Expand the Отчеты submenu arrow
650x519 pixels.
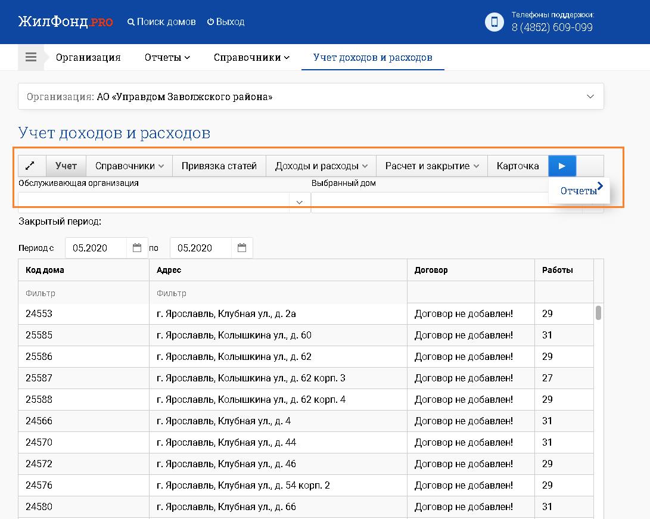point(600,187)
